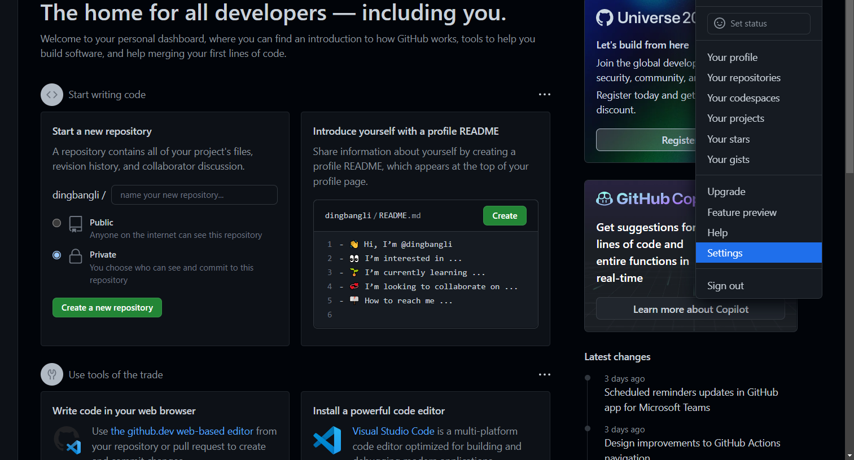Click the Start writing code brackets icon
The height and width of the screenshot is (460, 854).
point(52,95)
